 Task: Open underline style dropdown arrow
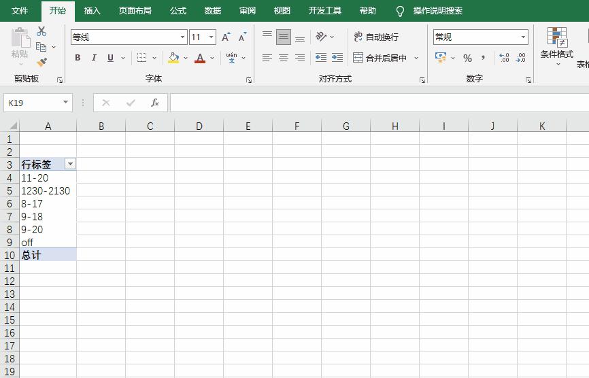click(x=123, y=58)
